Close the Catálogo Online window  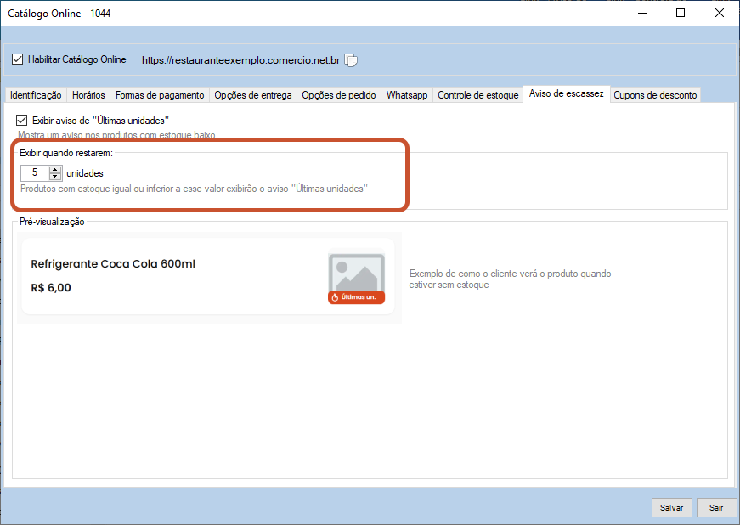tap(720, 14)
